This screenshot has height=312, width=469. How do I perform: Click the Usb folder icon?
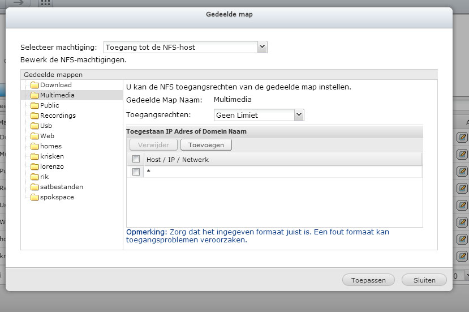point(35,126)
